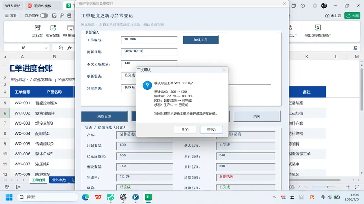Go to last sheet navigation arrow
The height and width of the screenshot is (204, 364).
point(24,180)
